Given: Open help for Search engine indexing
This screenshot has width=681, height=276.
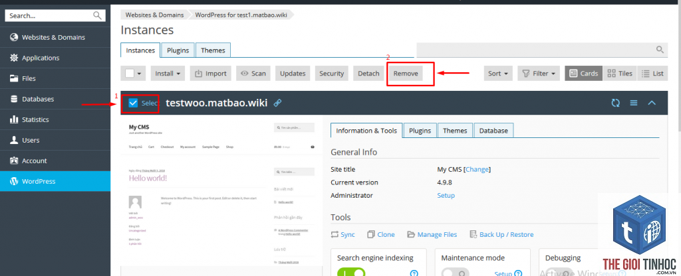Looking at the screenshot, I should (414, 273).
